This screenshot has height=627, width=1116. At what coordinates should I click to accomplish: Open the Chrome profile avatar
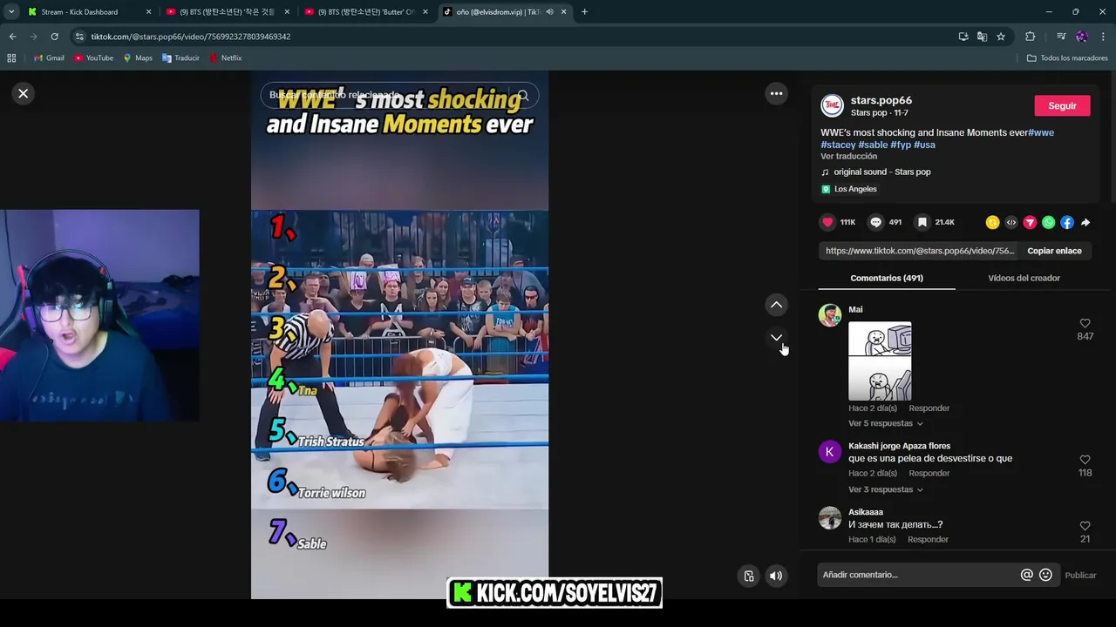point(1082,37)
